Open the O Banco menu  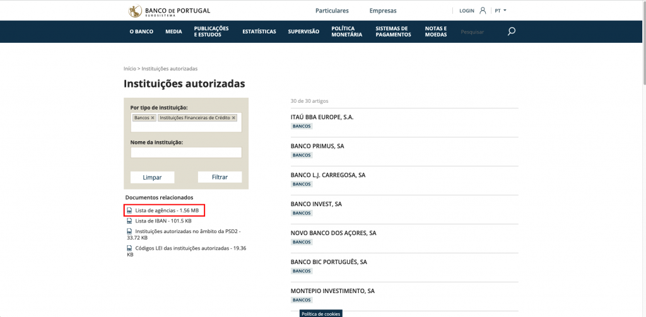(141, 32)
